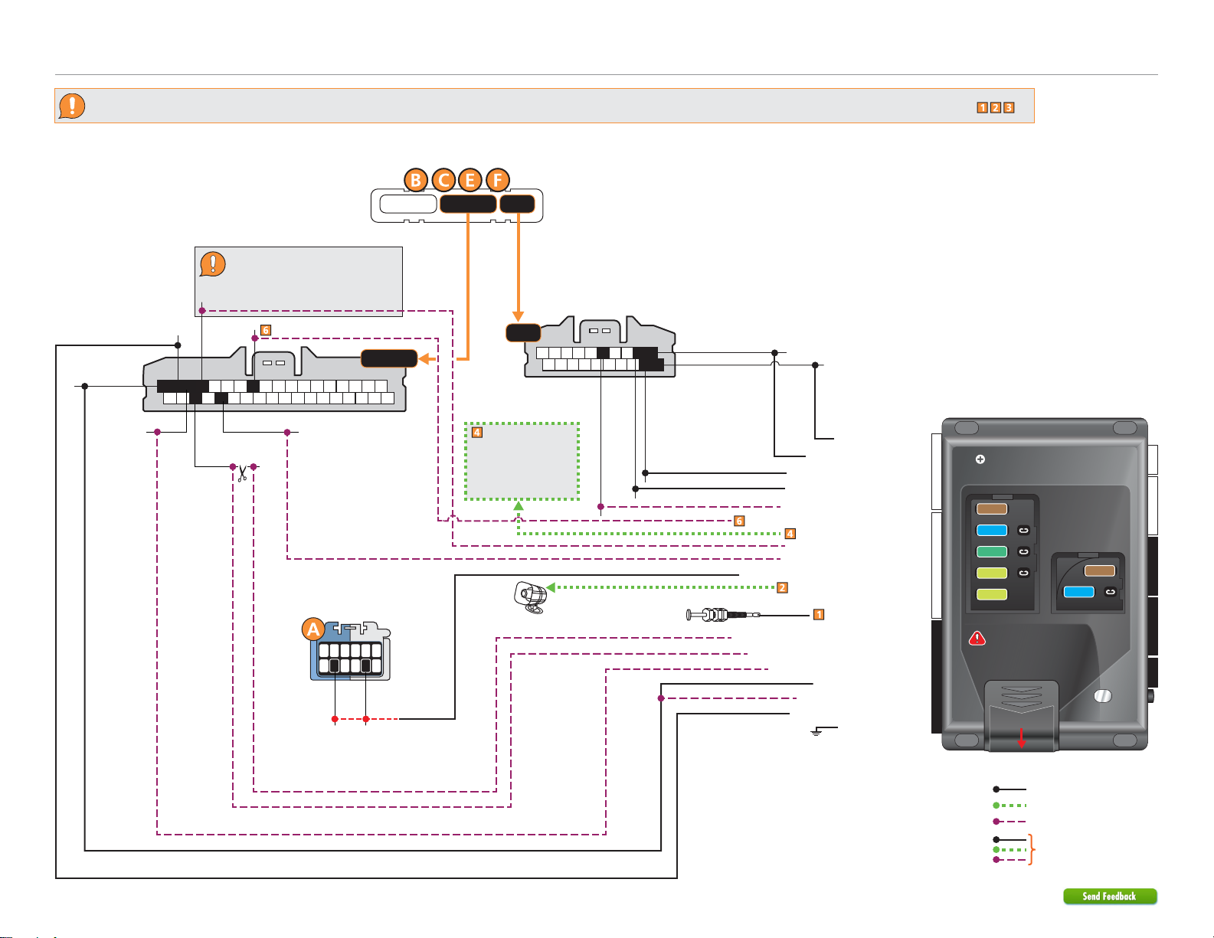1214x938 pixels.
Task: Click the siren icon
Action: pos(532,599)
